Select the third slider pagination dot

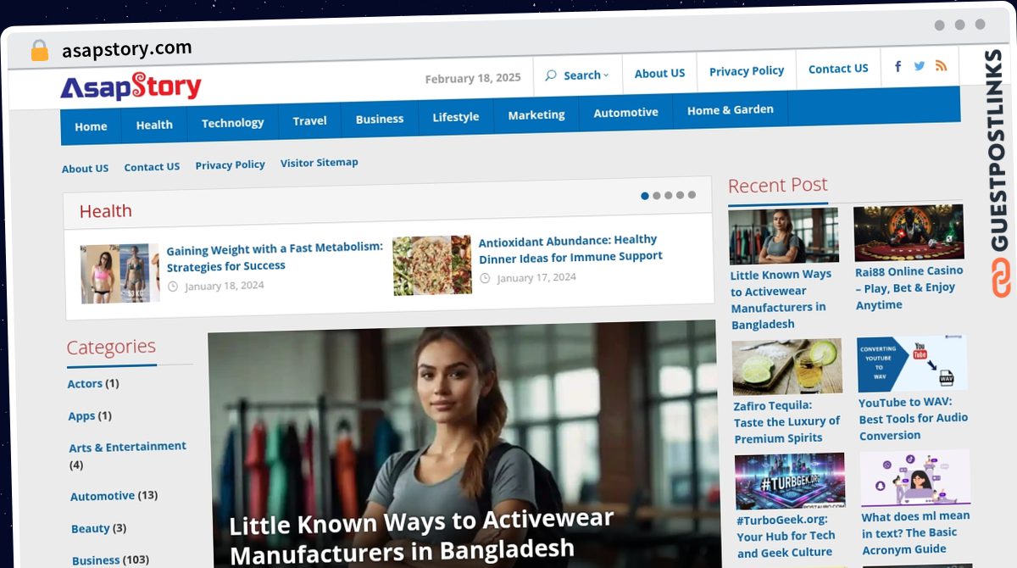click(669, 195)
